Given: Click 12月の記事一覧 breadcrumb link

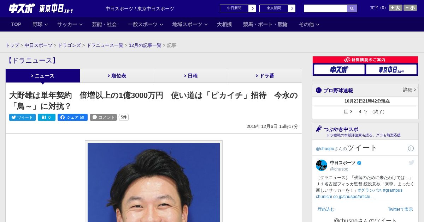Looking at the screenshot, I should pyautogui.click(x=145, y=45).
